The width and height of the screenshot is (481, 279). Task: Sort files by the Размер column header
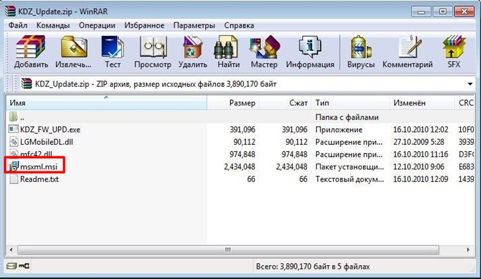233,103
